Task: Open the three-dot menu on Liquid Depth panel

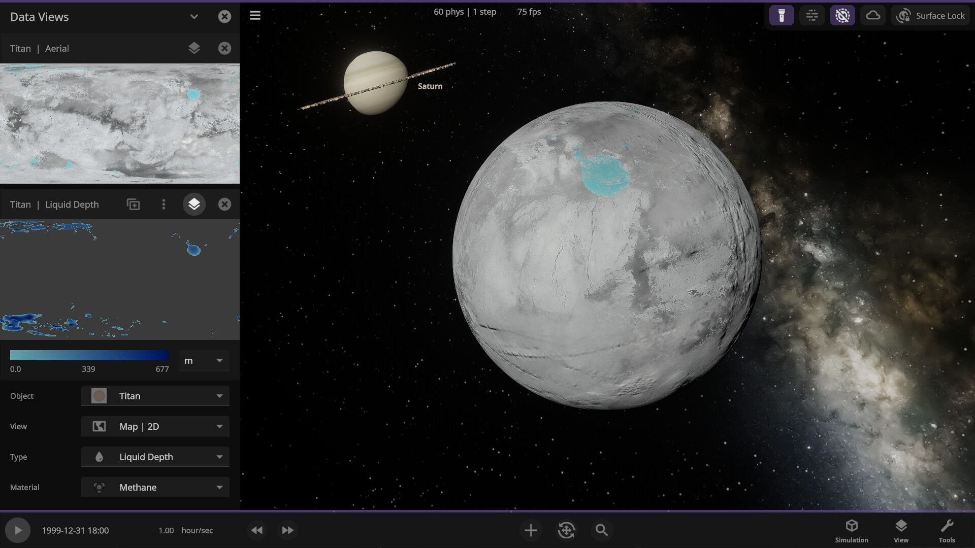Action: (x=163, y=204)
